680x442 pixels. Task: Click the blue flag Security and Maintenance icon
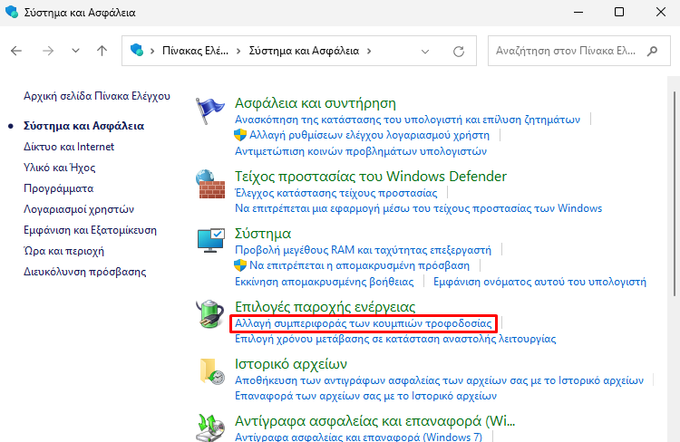[x=210, y=110]
